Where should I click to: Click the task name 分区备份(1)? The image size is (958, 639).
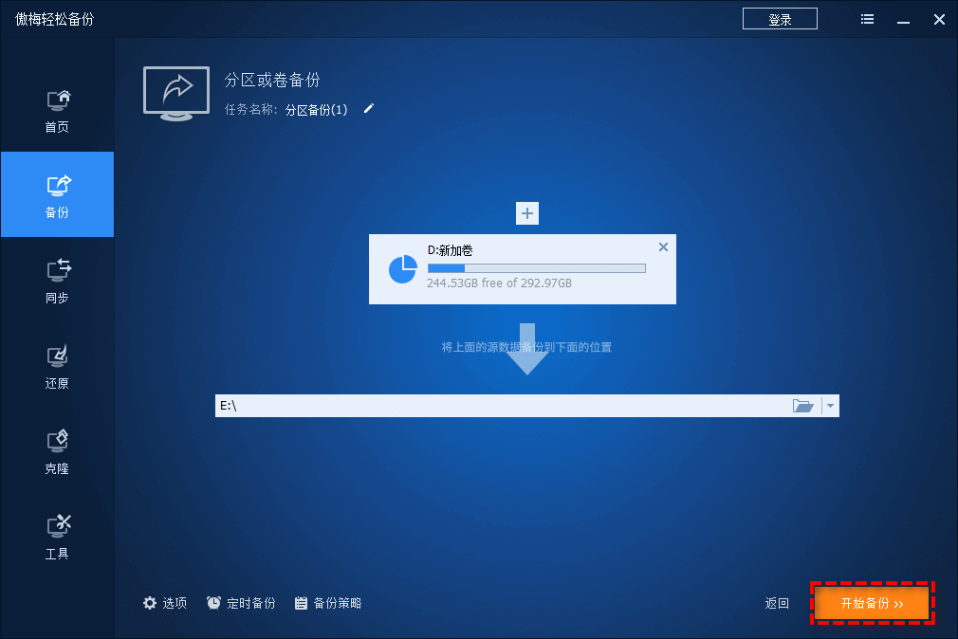(x=316, y=110)
